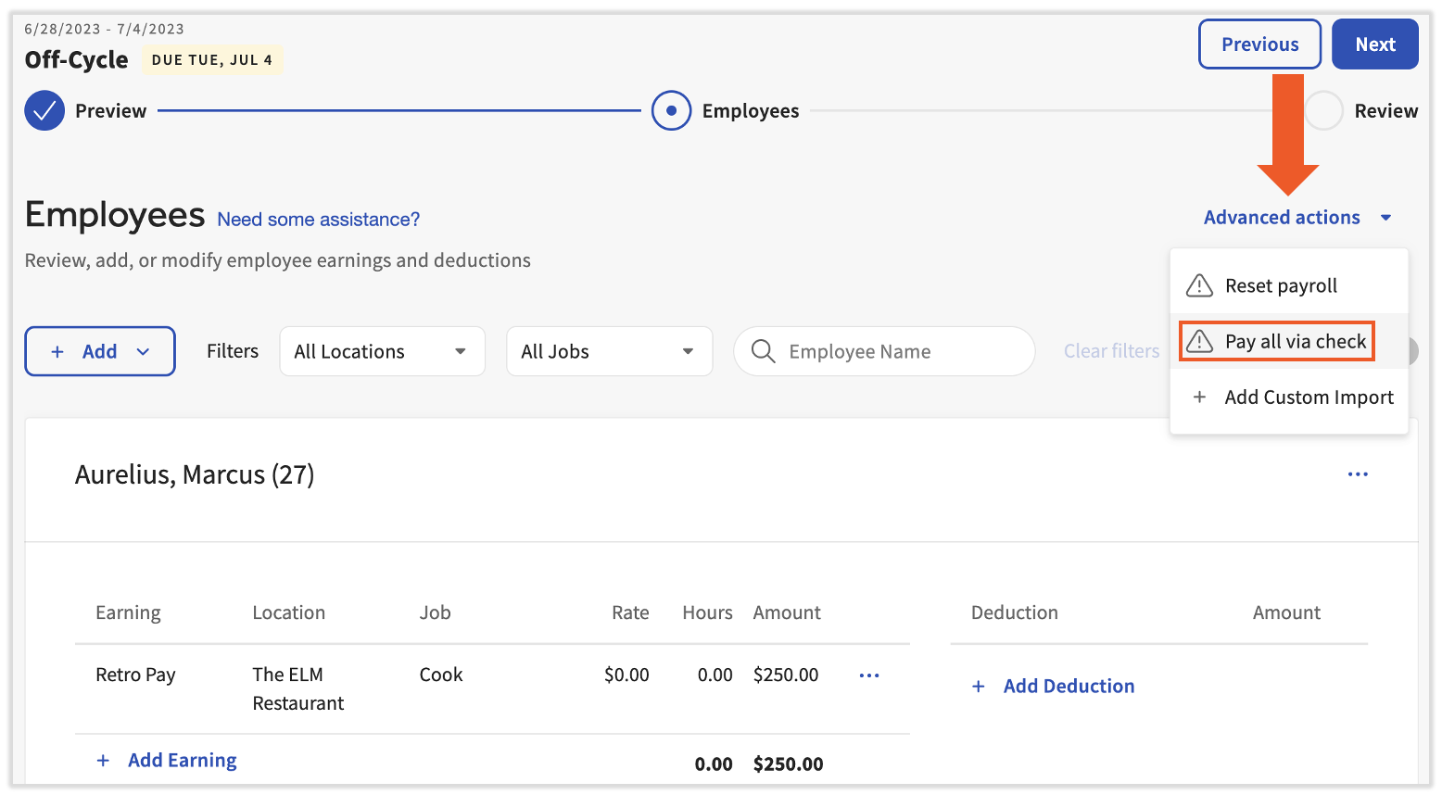Click the plus icon on Add Deduction
The image size is (1442, 795).
pos(980,686)
